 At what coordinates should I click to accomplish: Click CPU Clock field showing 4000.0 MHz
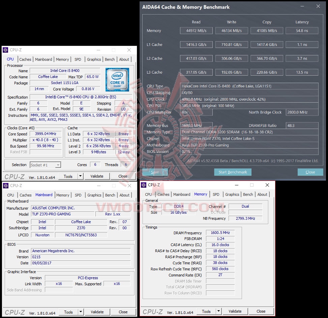pos(249,99)
